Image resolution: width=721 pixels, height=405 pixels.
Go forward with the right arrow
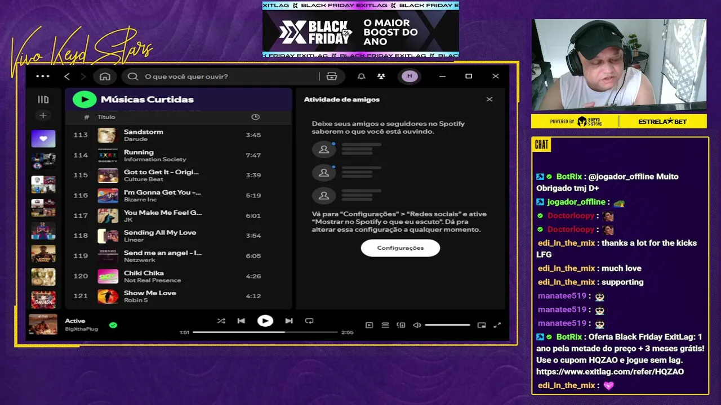[83, 76]
